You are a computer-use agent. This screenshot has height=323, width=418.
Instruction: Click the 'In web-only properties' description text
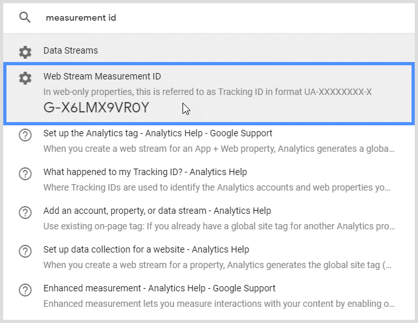click(x=207, y=92)
